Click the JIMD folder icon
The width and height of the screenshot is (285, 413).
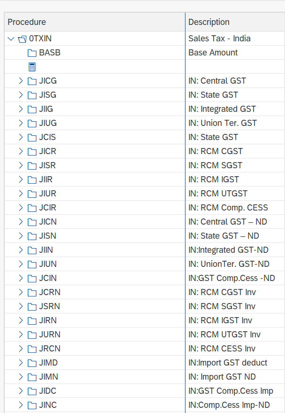pos(32,363)
